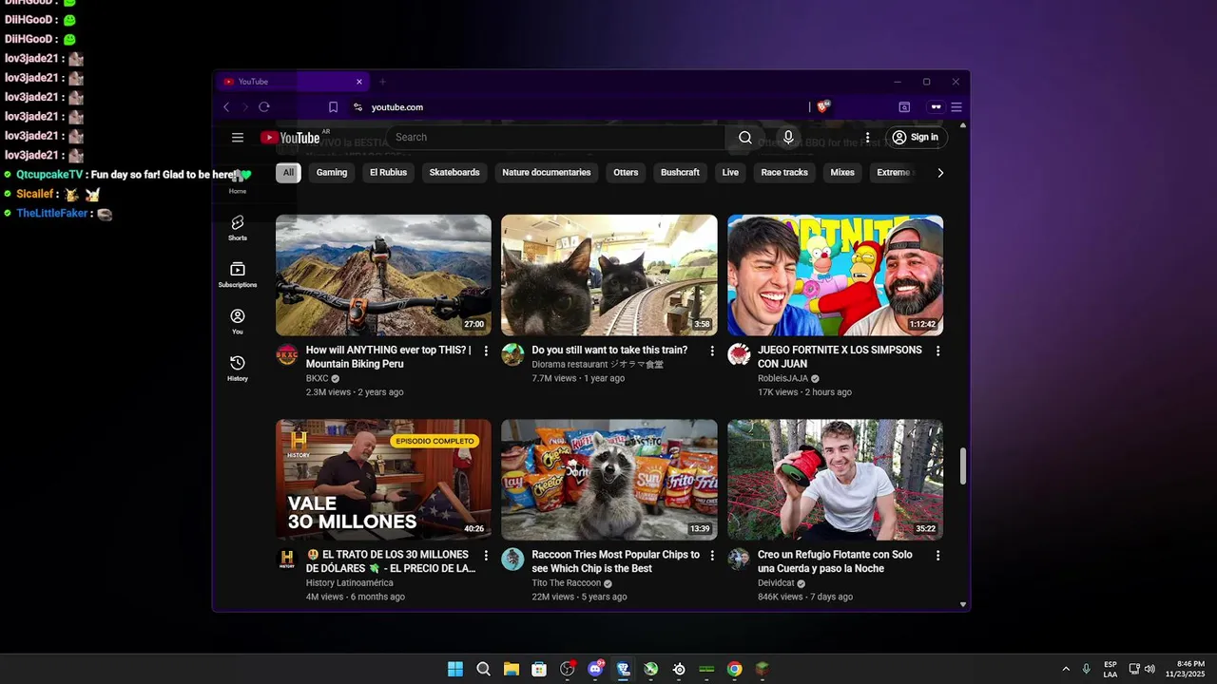Close the YouTube browser tab

(359, 82)
